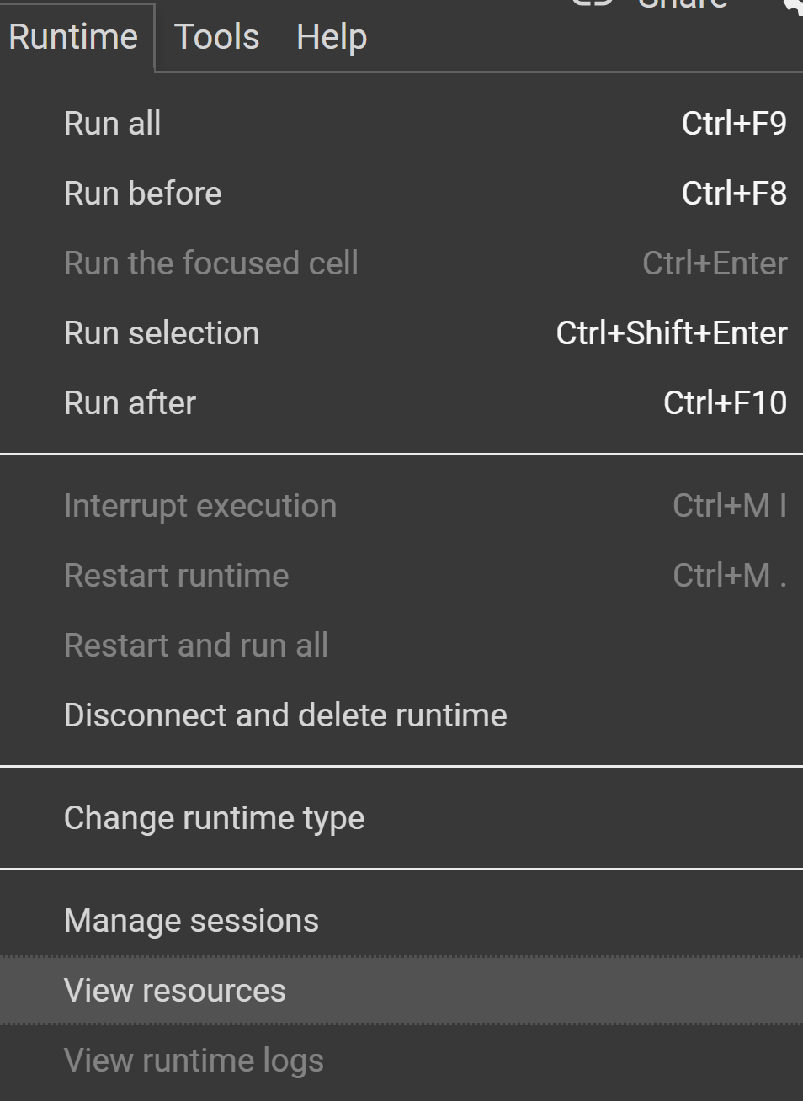Click Disconnect and delete runtime

285,715
